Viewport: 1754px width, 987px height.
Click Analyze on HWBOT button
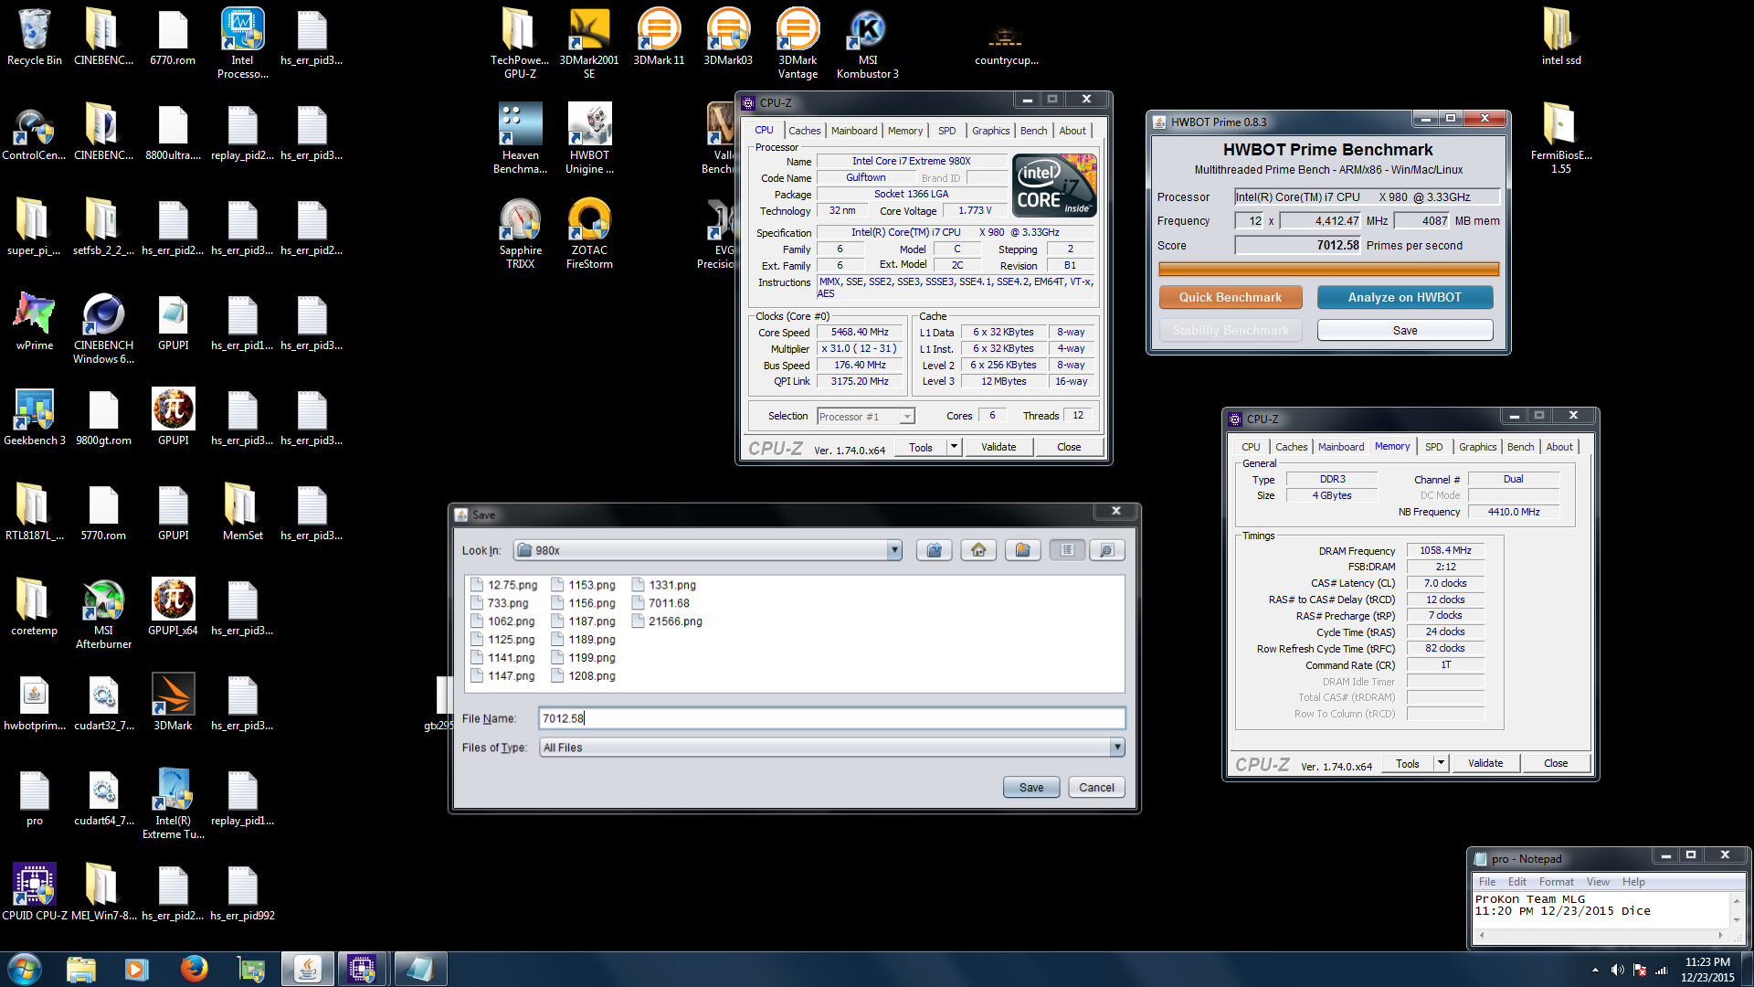[1405, 297]
